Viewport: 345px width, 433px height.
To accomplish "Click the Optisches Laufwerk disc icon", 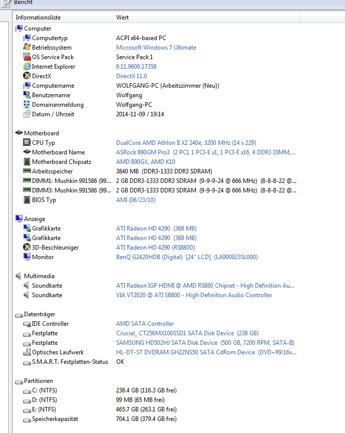I will click(27, 352).
